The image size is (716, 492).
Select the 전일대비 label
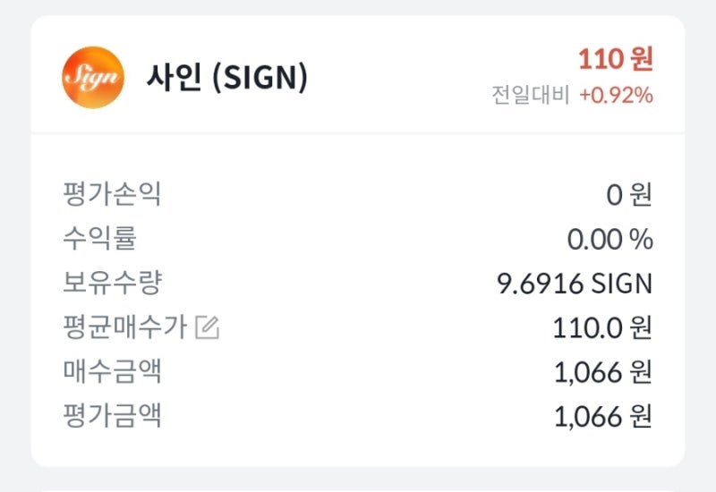point(530,94)
